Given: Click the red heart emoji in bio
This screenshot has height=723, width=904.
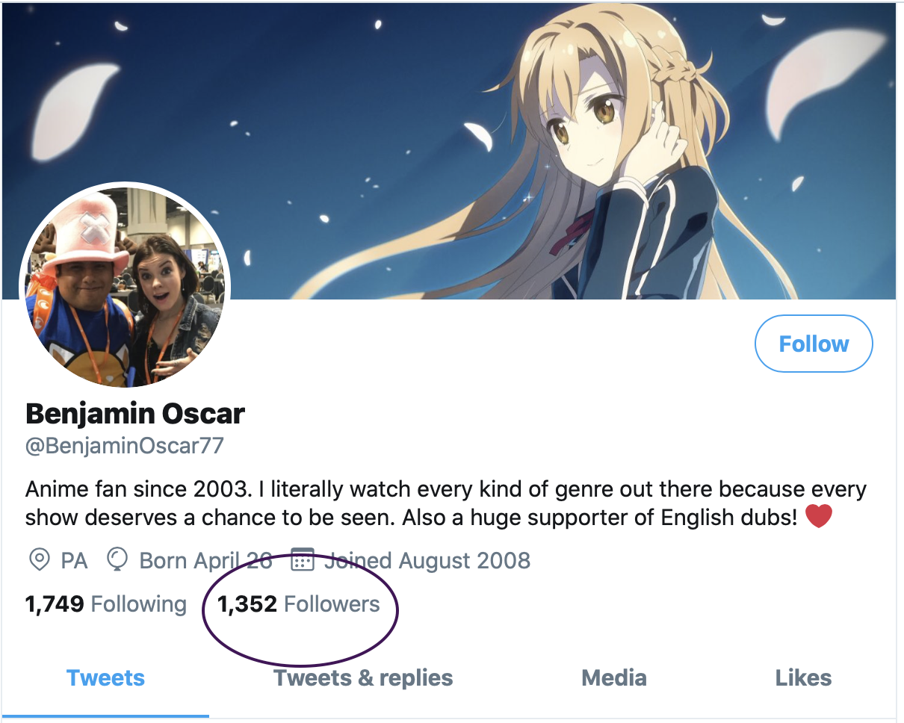Looking at the screenshot, I should [819, 517].
